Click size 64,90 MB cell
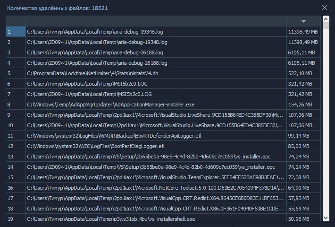The image size is (335, 227). 303,188
